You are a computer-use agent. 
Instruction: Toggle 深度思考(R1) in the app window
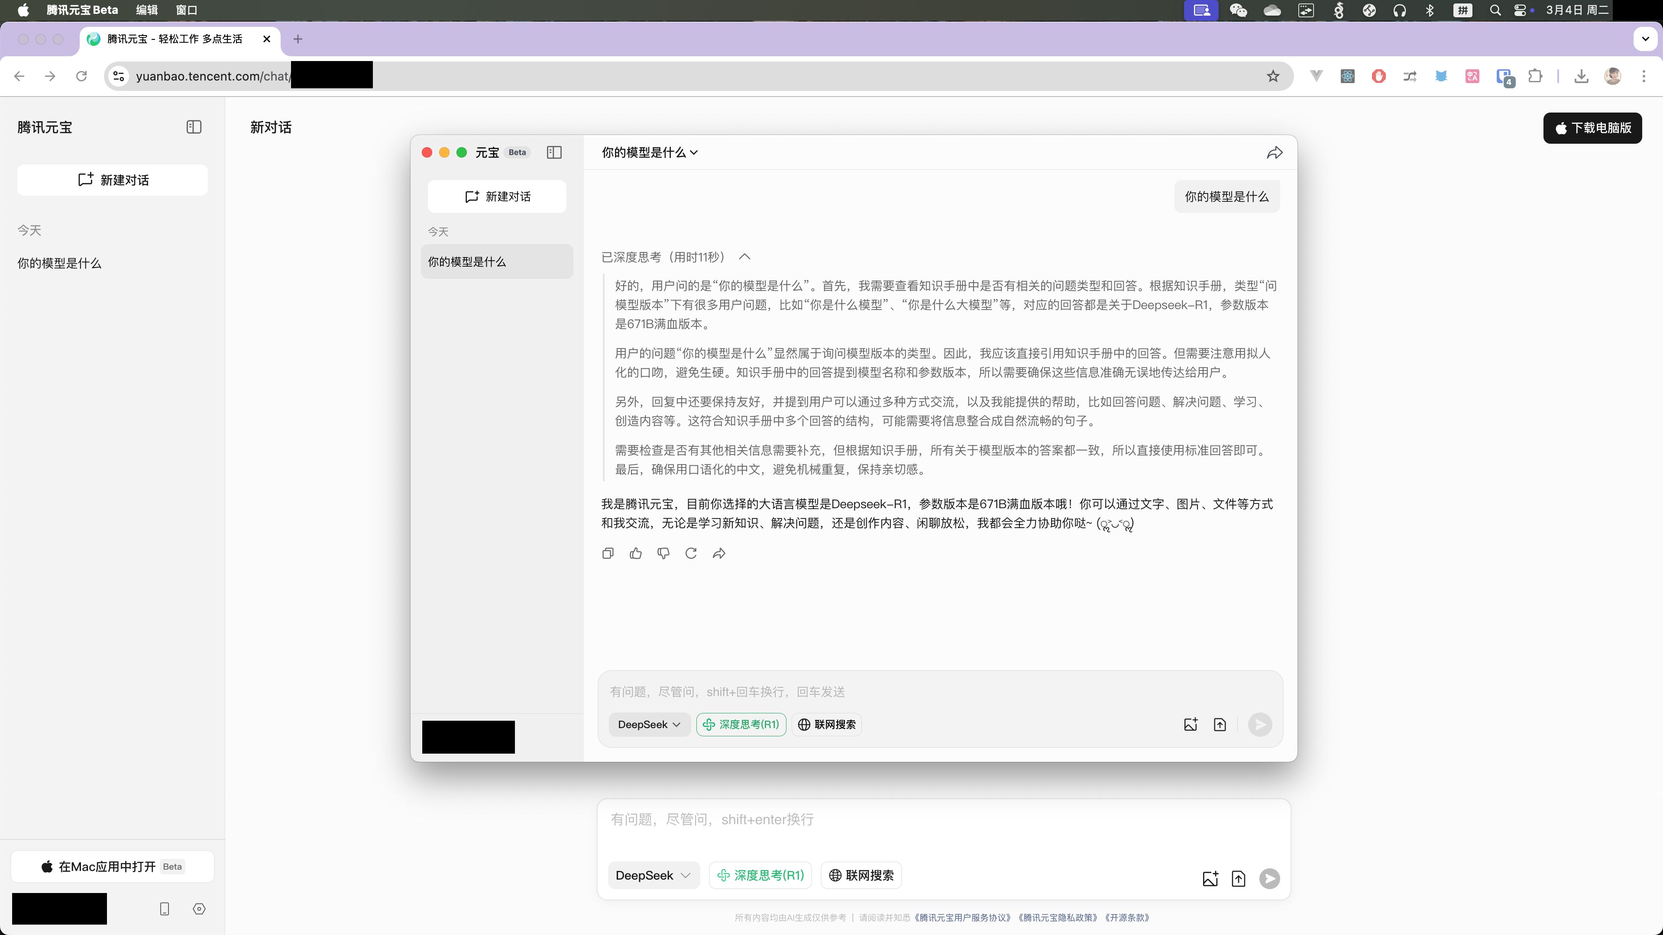[741, 725]
